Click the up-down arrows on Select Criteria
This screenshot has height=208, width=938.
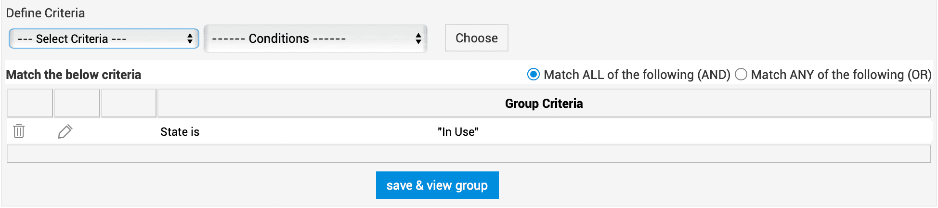[190, 39]
